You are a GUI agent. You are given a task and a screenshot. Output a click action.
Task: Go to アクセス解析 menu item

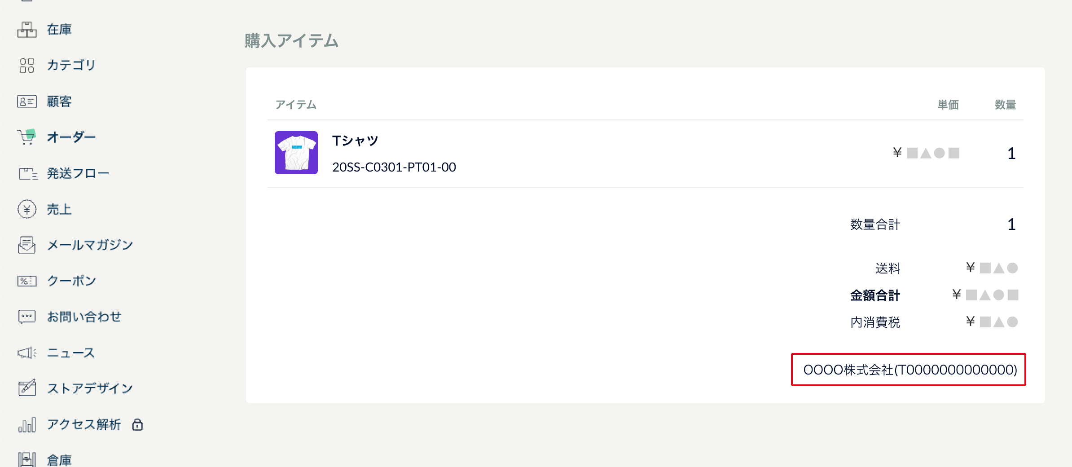point(84,425)
